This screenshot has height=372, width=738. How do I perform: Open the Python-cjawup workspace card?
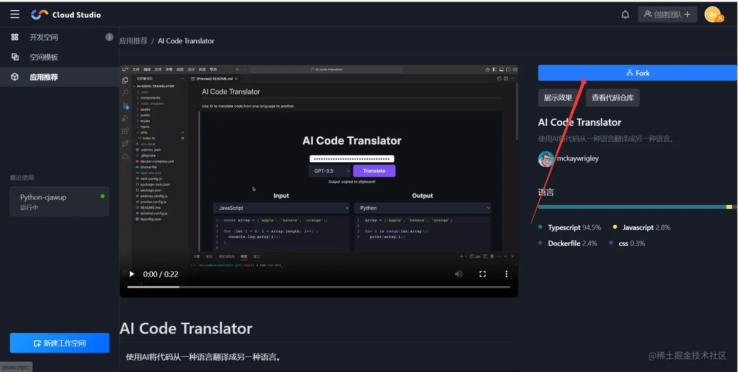(x=60, y=201)
